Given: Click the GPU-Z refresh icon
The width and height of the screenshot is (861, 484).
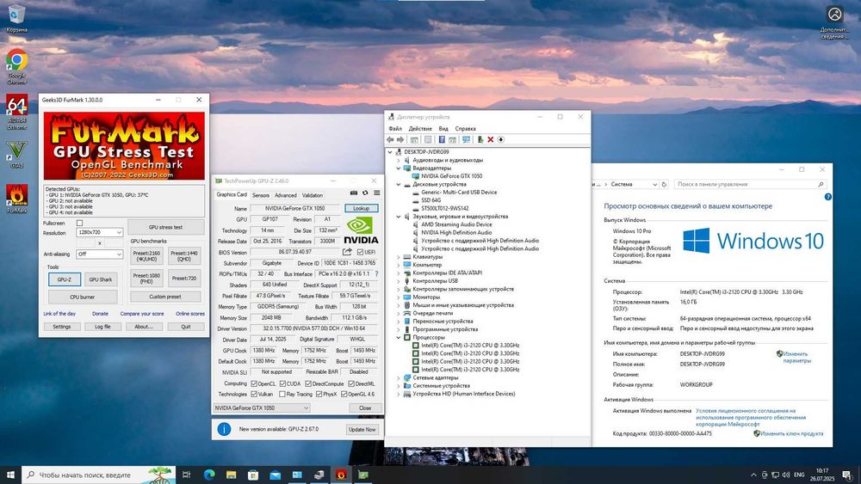Looking at the screenshot, I should (365, 193).
